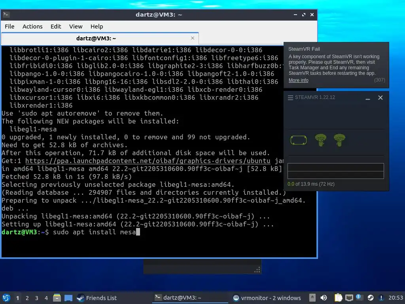405x304 pixels.
Task: Open the View menu
Action: tap(76, 27)
